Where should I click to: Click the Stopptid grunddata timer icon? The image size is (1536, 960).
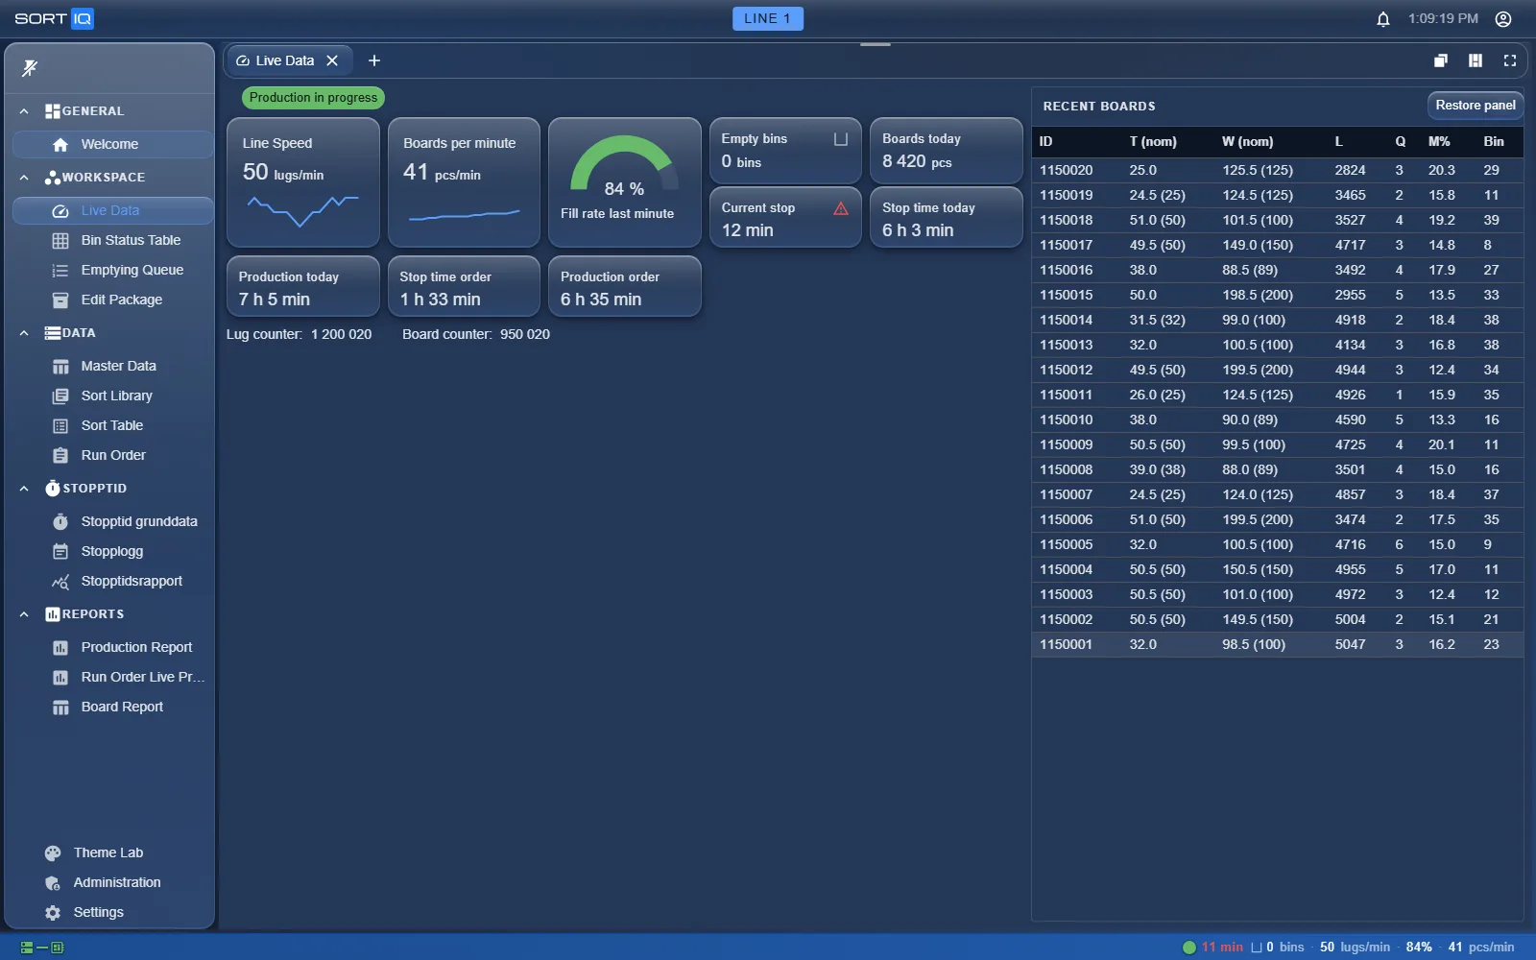(x=60, y=521)
